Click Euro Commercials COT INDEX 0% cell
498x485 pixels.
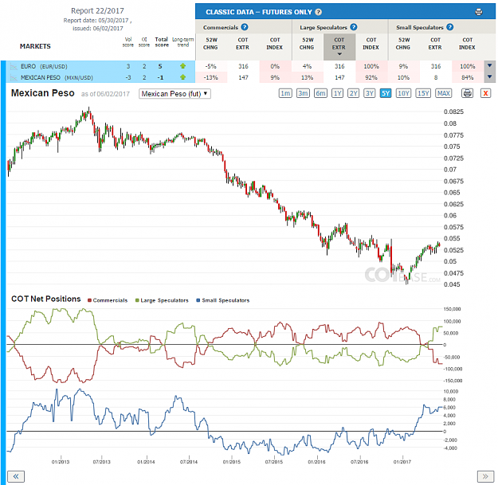(275, 66)
